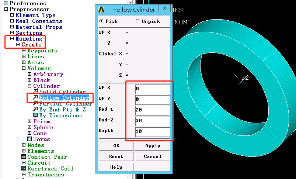This screenshot has width=296, height=179.
Task: Click the Rad-1 input field
Action: 153,110
